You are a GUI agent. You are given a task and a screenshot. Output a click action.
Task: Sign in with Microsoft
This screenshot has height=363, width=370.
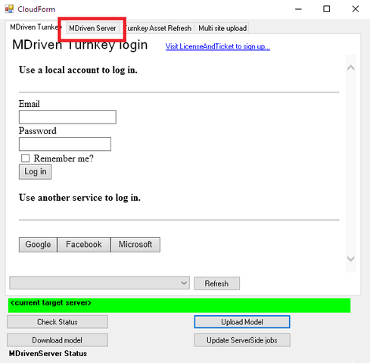click(x=135, y=245)
